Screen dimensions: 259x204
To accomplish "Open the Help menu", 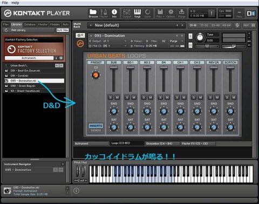I will point(15,3).
